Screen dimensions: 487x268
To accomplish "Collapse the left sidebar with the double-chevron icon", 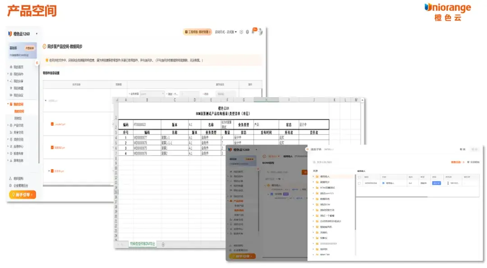I will click(37, 63).
